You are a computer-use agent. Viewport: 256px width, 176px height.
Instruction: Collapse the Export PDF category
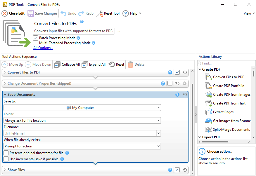click(x=200, y=137)
